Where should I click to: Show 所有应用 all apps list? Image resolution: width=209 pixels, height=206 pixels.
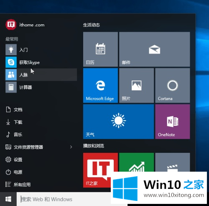(41, 184)
